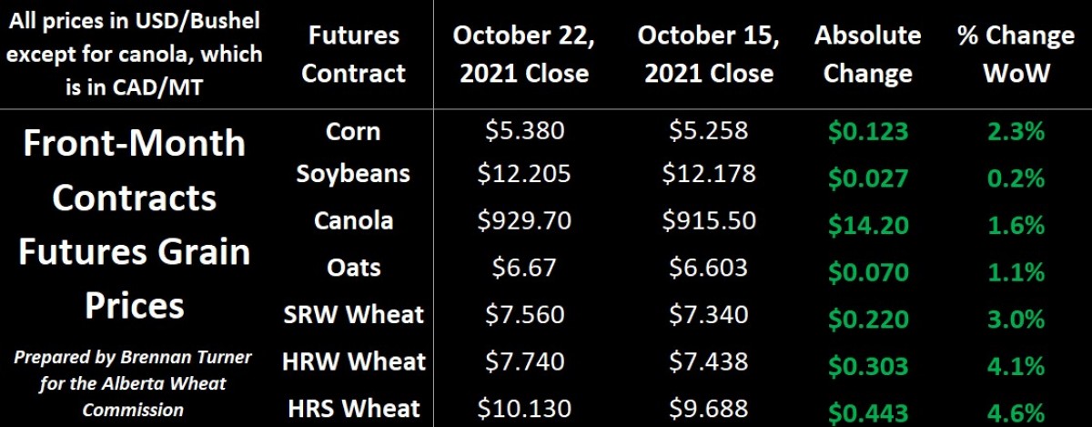Select the HRS Wheat row label
Screen dimensions: 1092x427
[353, 409]
